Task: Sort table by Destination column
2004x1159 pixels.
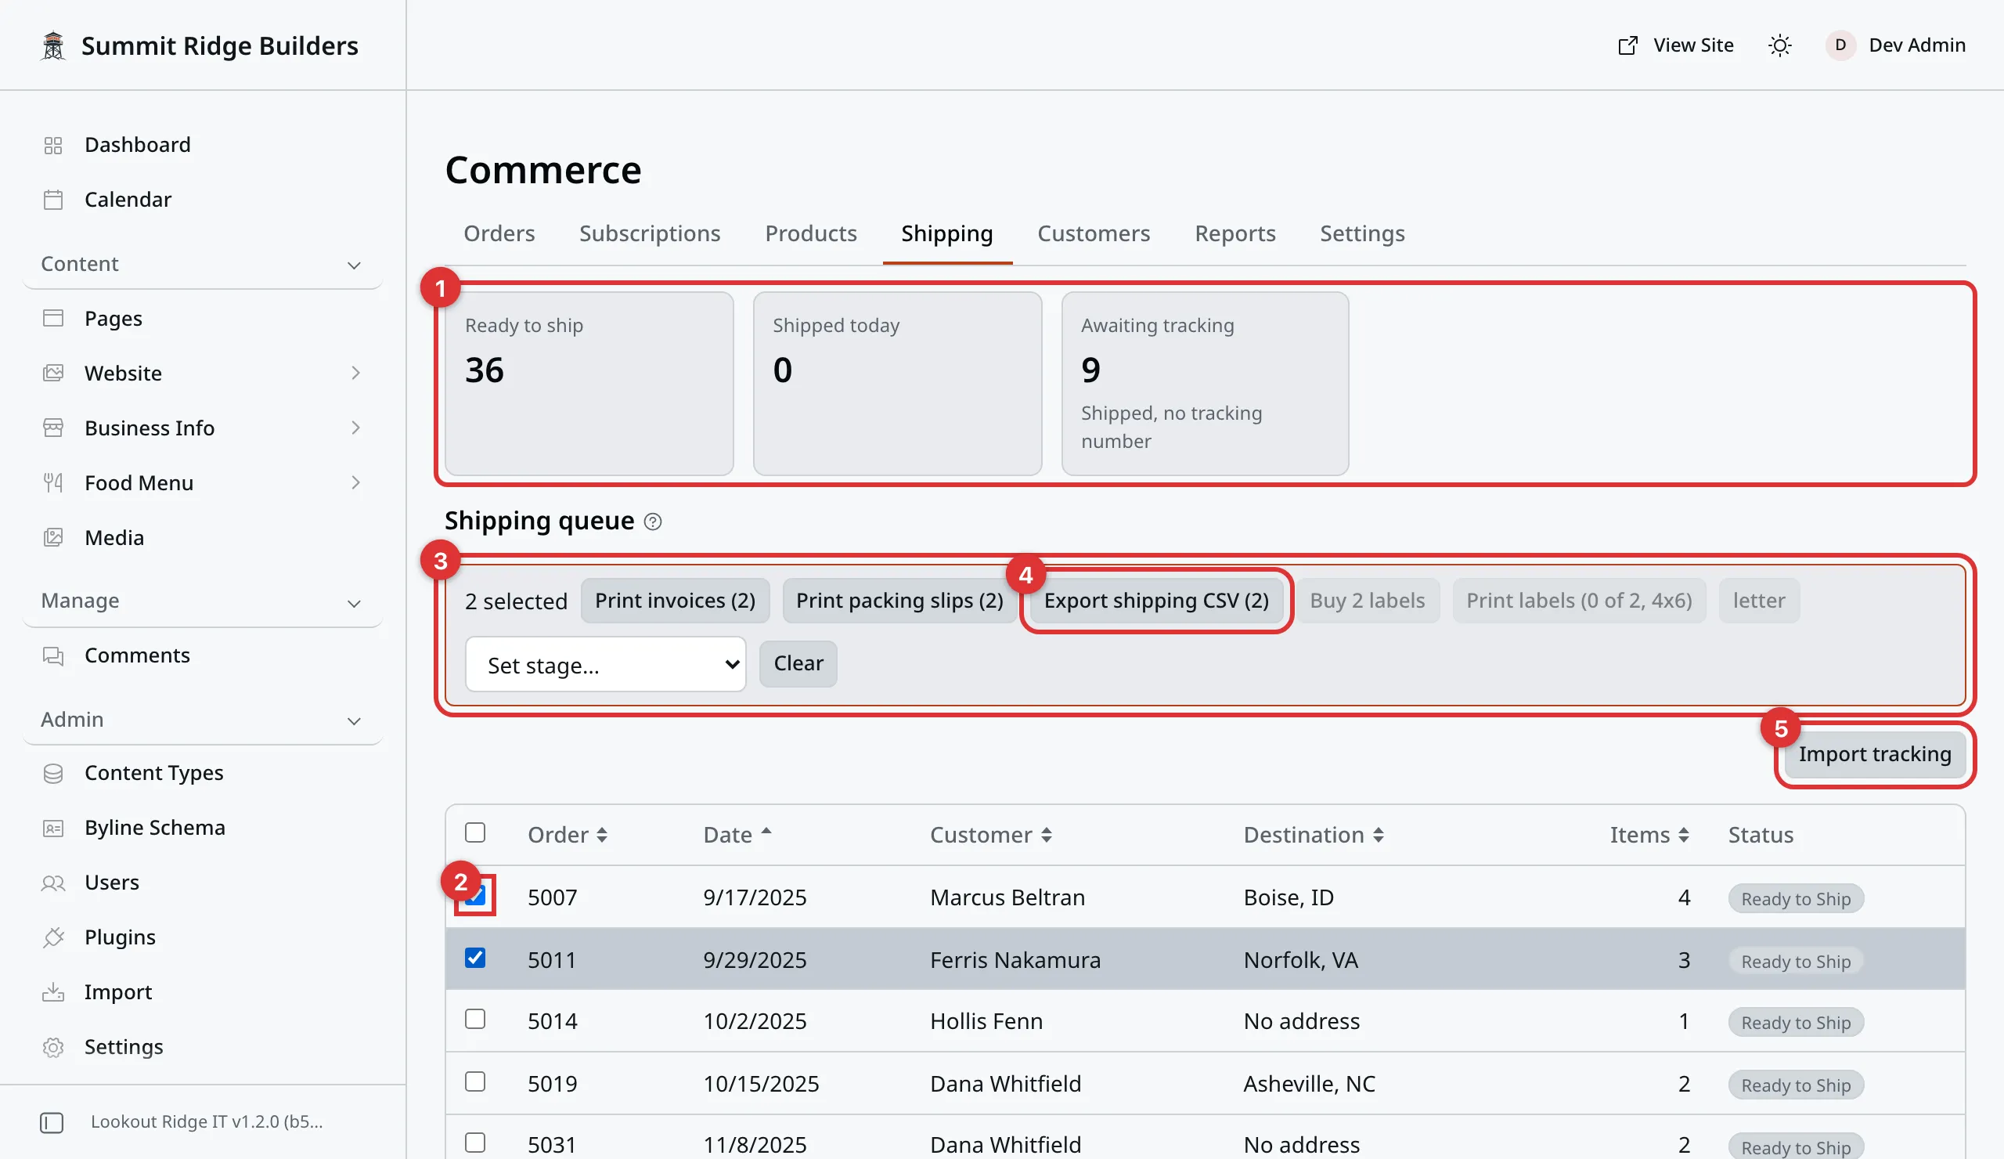Action: (1313, 835)
